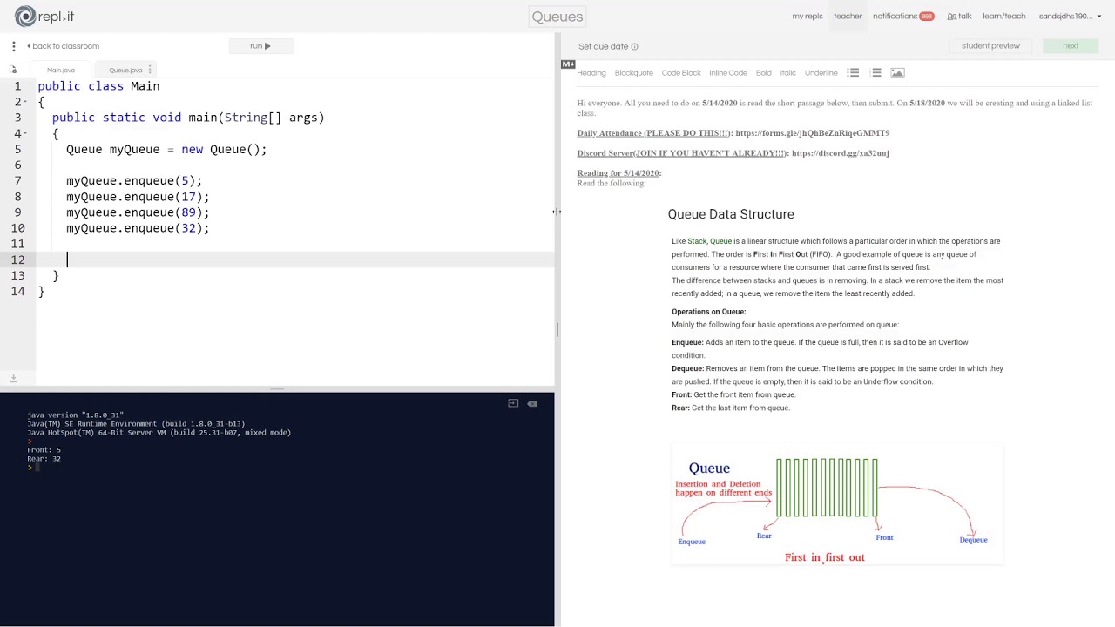
Task: Insert a Code Block
Action: [681, 73]
